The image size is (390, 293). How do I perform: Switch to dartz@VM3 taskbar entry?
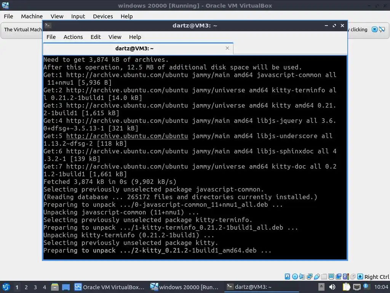point(261,287)
